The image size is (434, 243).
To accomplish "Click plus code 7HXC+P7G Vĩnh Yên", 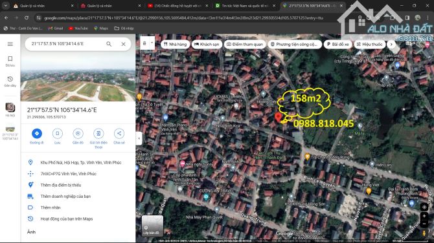I will click(x=78, y=174).
